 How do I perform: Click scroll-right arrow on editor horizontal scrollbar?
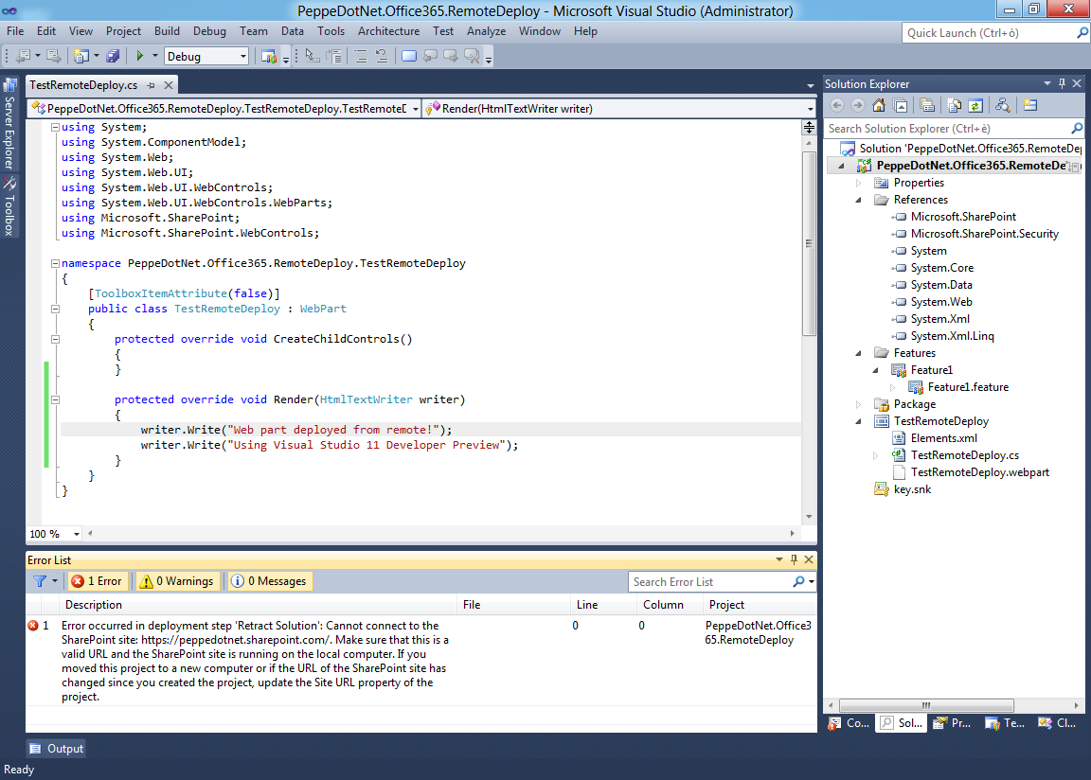793,534
